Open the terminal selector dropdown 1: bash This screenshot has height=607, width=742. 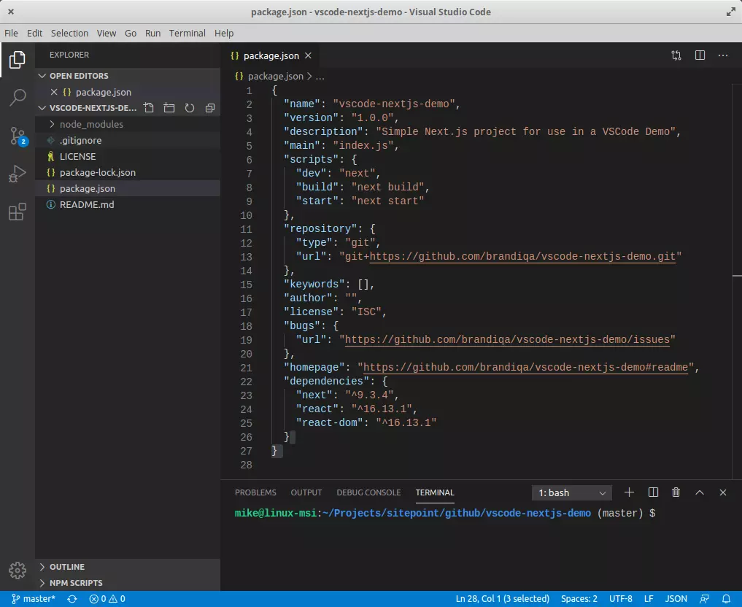[x=572, y=493]
